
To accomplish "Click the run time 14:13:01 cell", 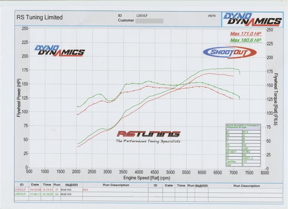I will (x=47, y=190).
